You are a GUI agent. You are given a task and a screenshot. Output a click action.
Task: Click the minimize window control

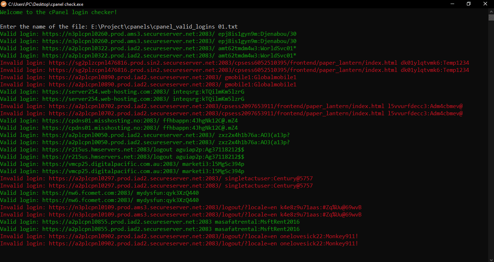pyautogui.click(x=453, y=4)
